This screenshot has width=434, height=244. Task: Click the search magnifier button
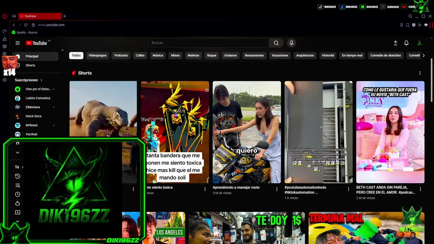coord(276,43)
